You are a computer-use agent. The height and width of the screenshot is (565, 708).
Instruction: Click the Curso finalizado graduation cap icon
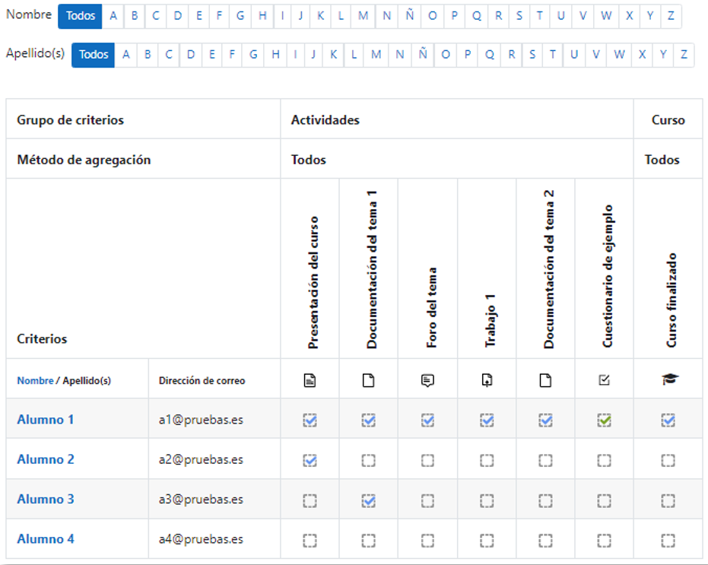pos(668,380)
